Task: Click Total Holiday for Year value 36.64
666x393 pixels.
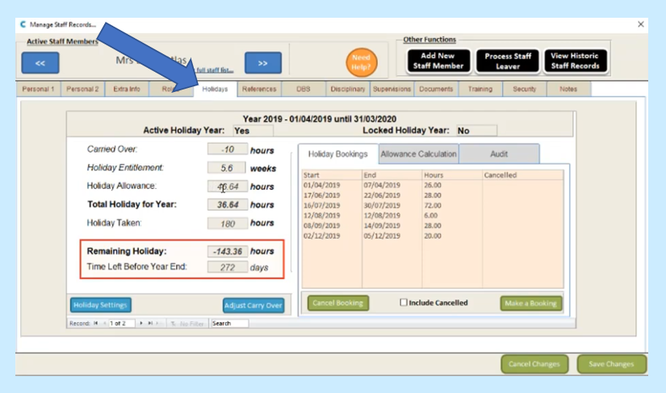Action: click(x=227, y=204)
